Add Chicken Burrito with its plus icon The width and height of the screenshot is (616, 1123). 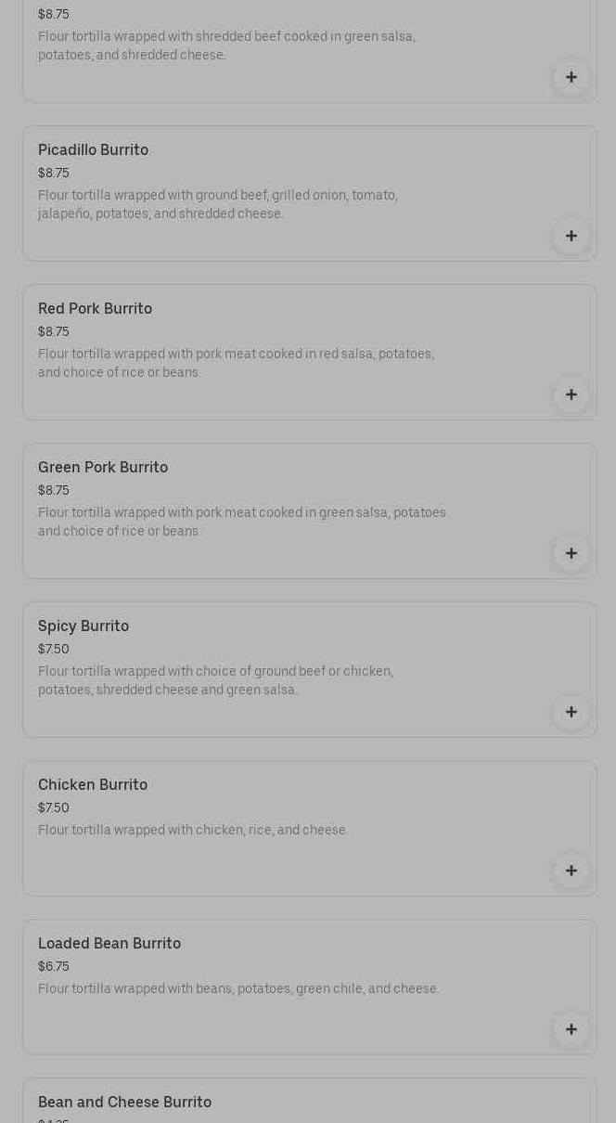click(x=571, y=871)
